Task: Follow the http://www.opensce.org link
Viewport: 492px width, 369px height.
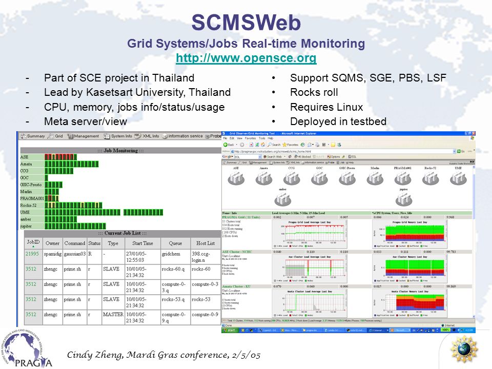Action: (246, 58)
